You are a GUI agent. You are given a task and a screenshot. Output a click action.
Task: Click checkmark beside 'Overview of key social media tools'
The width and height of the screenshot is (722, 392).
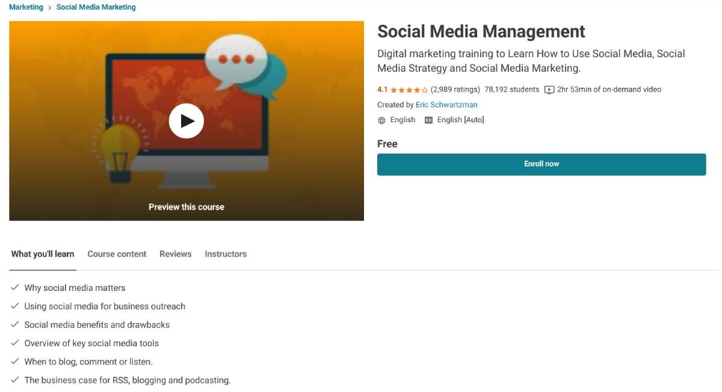pos(15,343)
